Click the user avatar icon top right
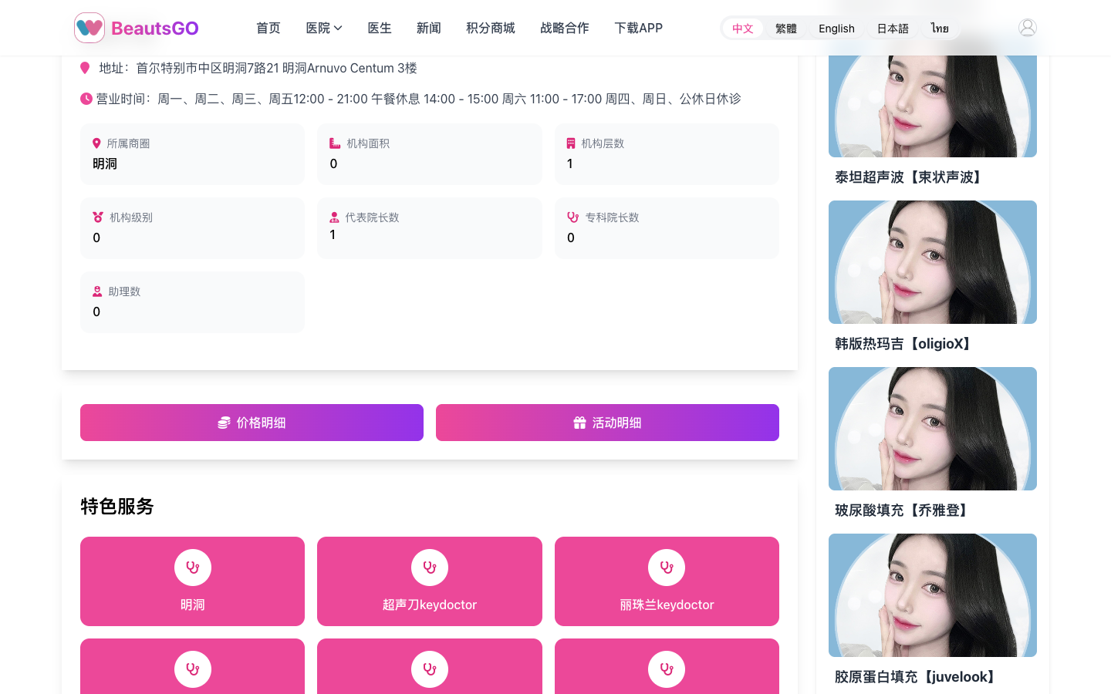This screenshot has height=694, width=1111. [1028, 26]
